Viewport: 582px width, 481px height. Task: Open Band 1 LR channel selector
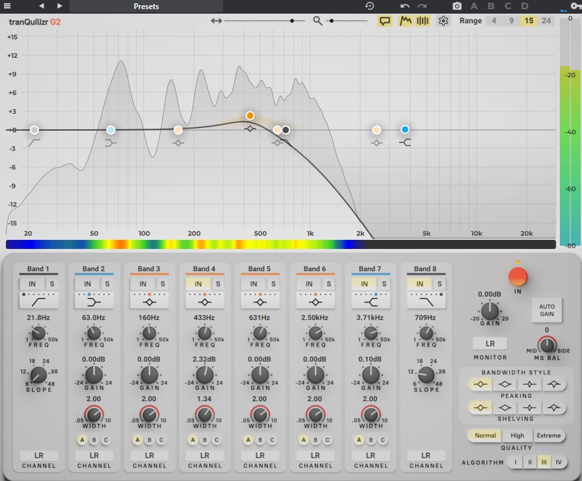(38, 456)
